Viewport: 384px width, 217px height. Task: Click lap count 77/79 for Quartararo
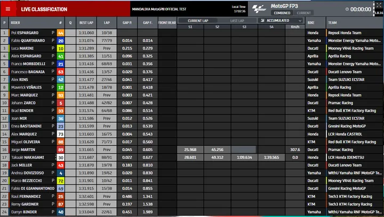tap(107, 40)
